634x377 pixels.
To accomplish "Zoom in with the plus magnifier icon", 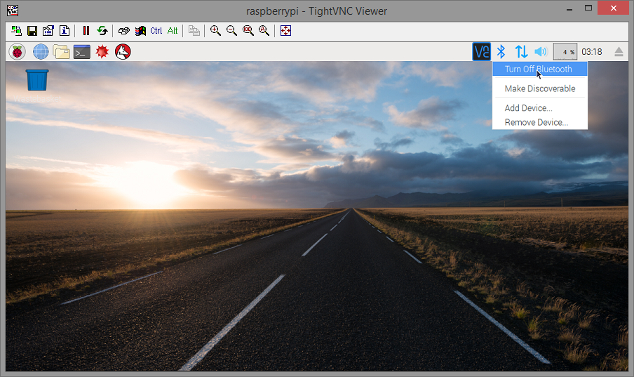I will [215, 31].
